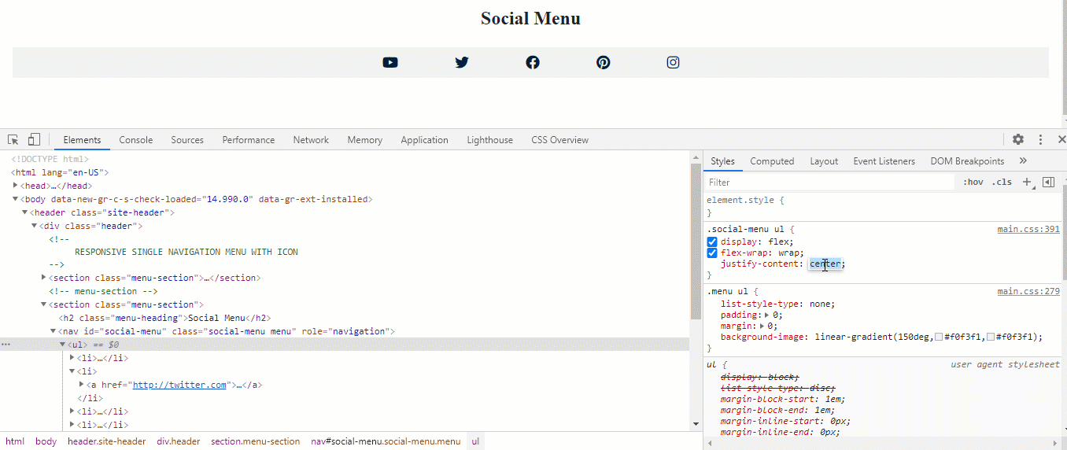1067x450 pixels.
Task: Select section.menu-section breadcrumb
Action: click(256, 441)
